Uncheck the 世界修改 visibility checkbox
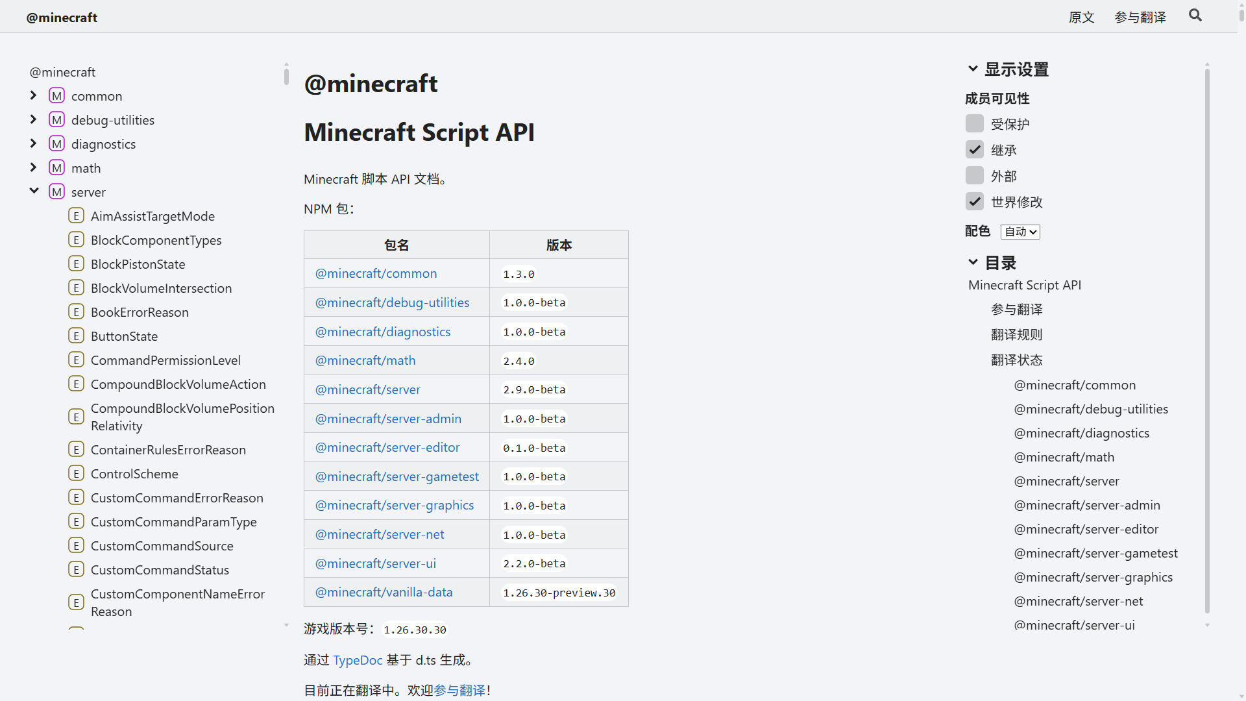This screenshot has height=701, width=1246. [975, 201]
